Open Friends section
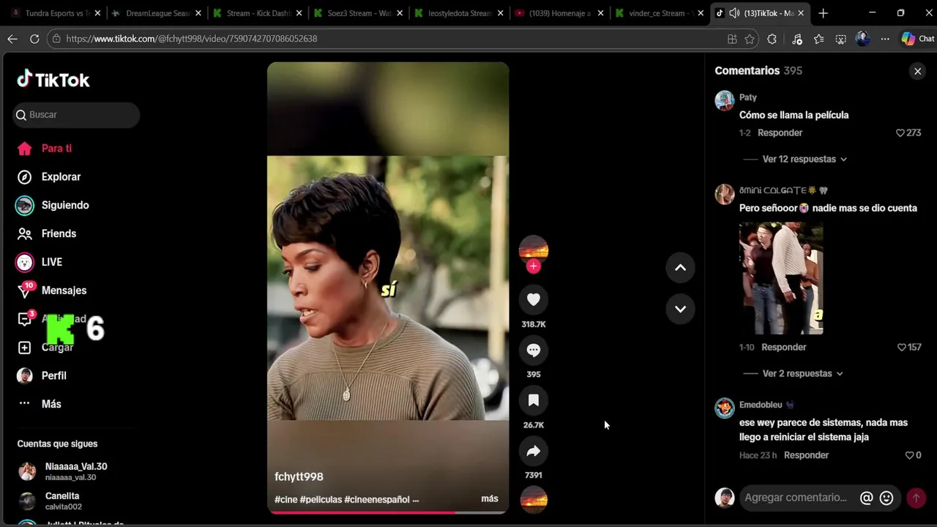Screen dimensions: 937x527 coord(46,233)
